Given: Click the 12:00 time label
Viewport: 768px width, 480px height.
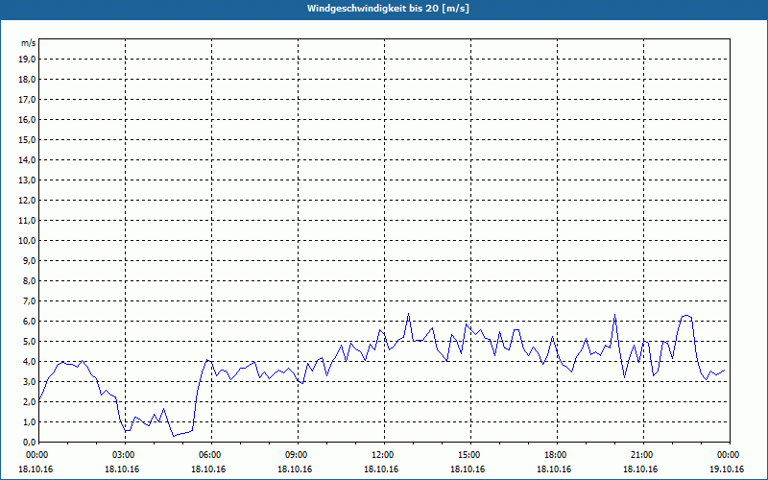Looking at the screenshot, I should coord(383,455).
